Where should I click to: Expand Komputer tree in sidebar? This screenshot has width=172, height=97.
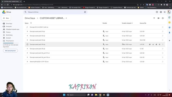coord(2,26)
